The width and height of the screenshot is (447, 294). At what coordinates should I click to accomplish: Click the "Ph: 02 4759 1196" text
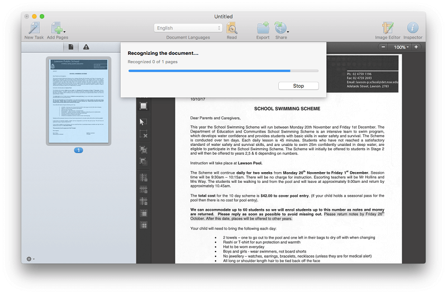pyautogui.click(x=359, y=74)
